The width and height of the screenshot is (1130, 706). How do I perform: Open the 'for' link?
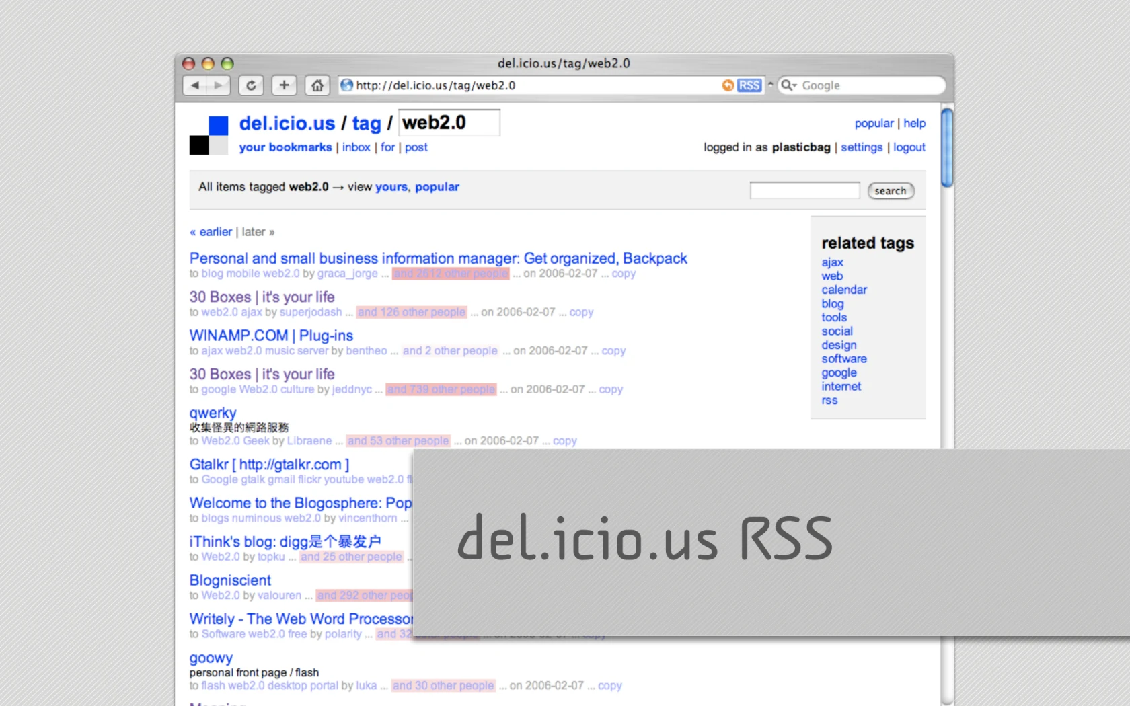point(388,147)
